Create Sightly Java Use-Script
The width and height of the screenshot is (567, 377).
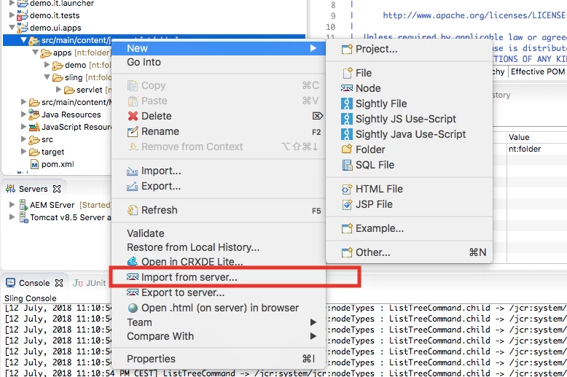[x=410, y=134]
